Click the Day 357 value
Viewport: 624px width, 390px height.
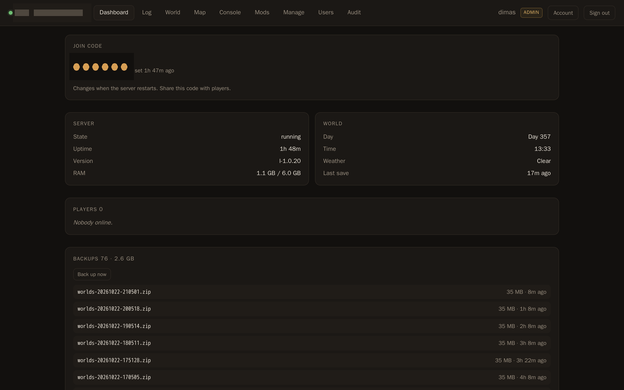pyautogui.click(x=539, y=137)
